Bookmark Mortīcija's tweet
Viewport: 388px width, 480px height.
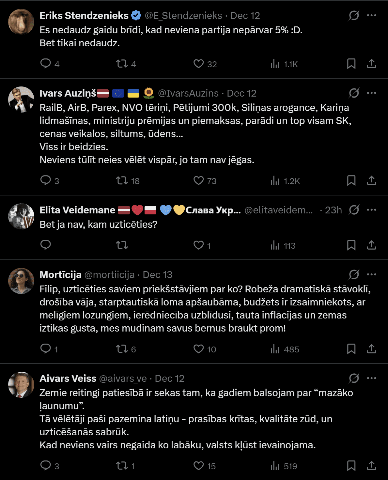pos(351,349)
